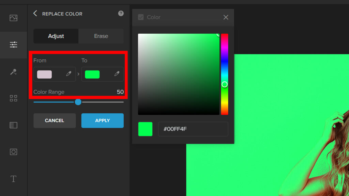Screen dimensions: 349x196
Task: Click the help question mark icon
Action: click(x=121, y=14)
